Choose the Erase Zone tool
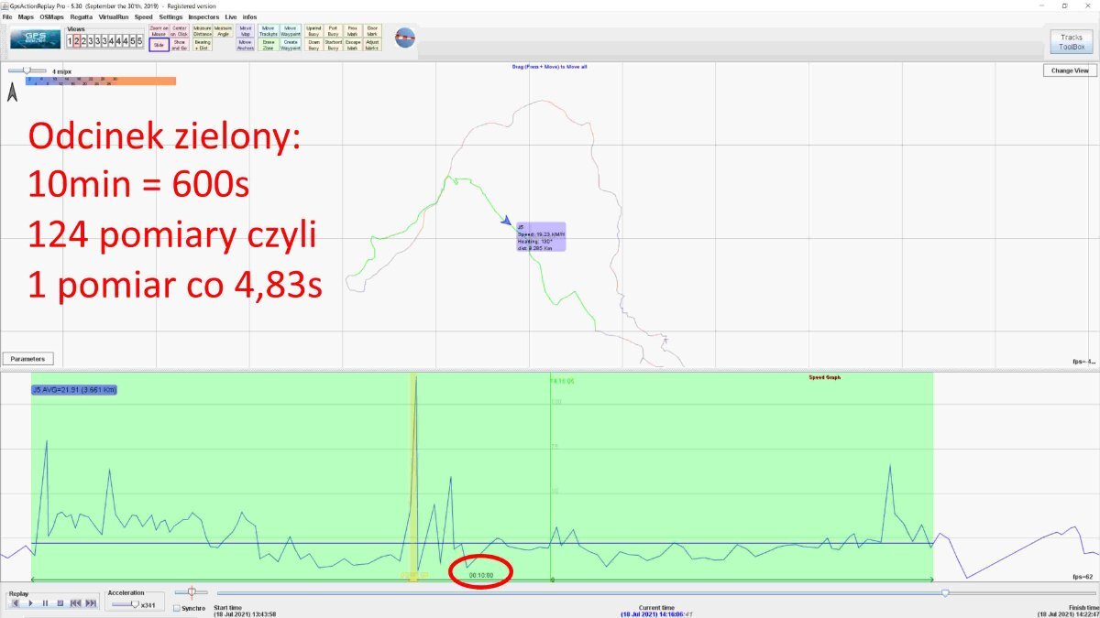Screen dimensions: 1100x618 point(269,45)
